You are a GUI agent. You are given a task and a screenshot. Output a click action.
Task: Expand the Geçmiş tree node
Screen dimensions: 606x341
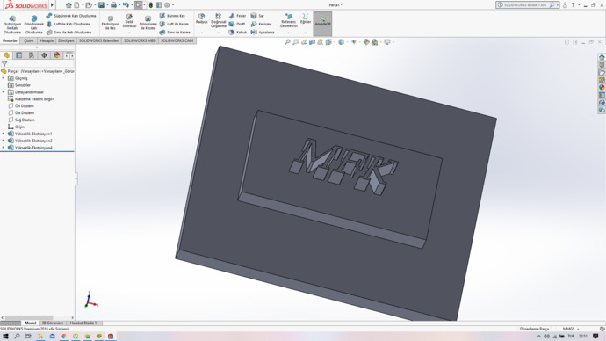[x=4, y=78]
